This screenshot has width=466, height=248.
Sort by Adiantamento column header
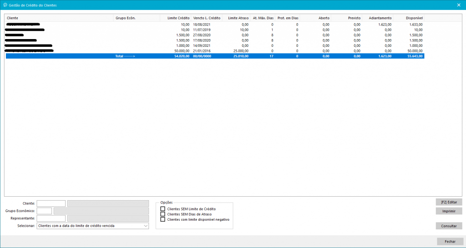377,18
